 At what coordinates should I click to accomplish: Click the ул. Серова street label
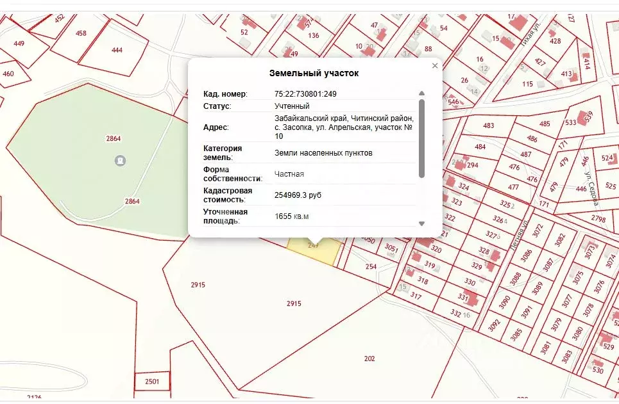[591, 190]
